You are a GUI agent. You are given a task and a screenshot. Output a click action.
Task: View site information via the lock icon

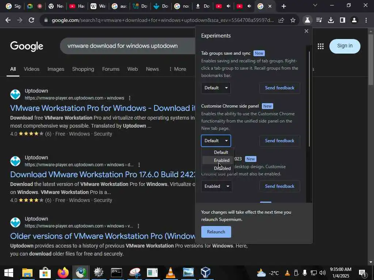[x=46, y=20]
